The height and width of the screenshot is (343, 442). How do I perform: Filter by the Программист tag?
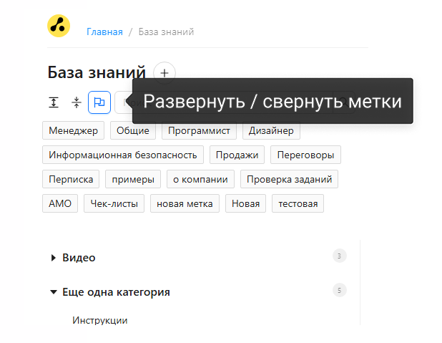(x=199, y=130)
